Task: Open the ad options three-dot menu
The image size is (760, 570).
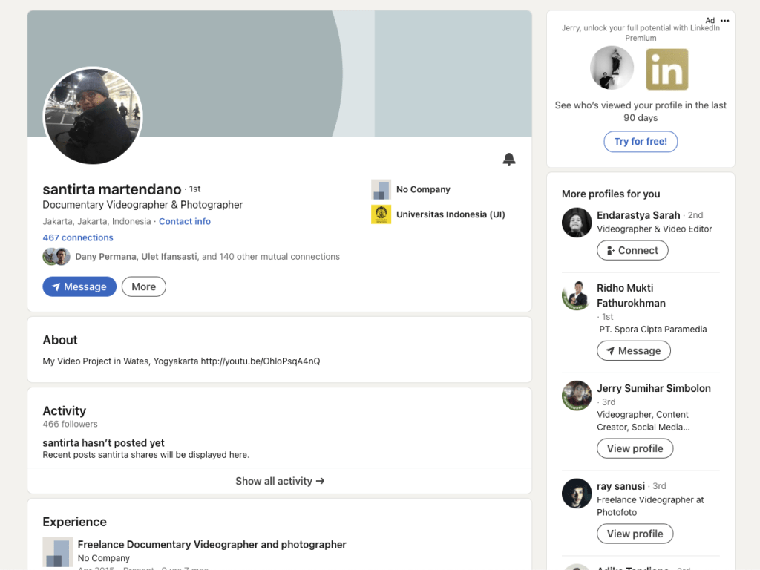Action: 725,21
